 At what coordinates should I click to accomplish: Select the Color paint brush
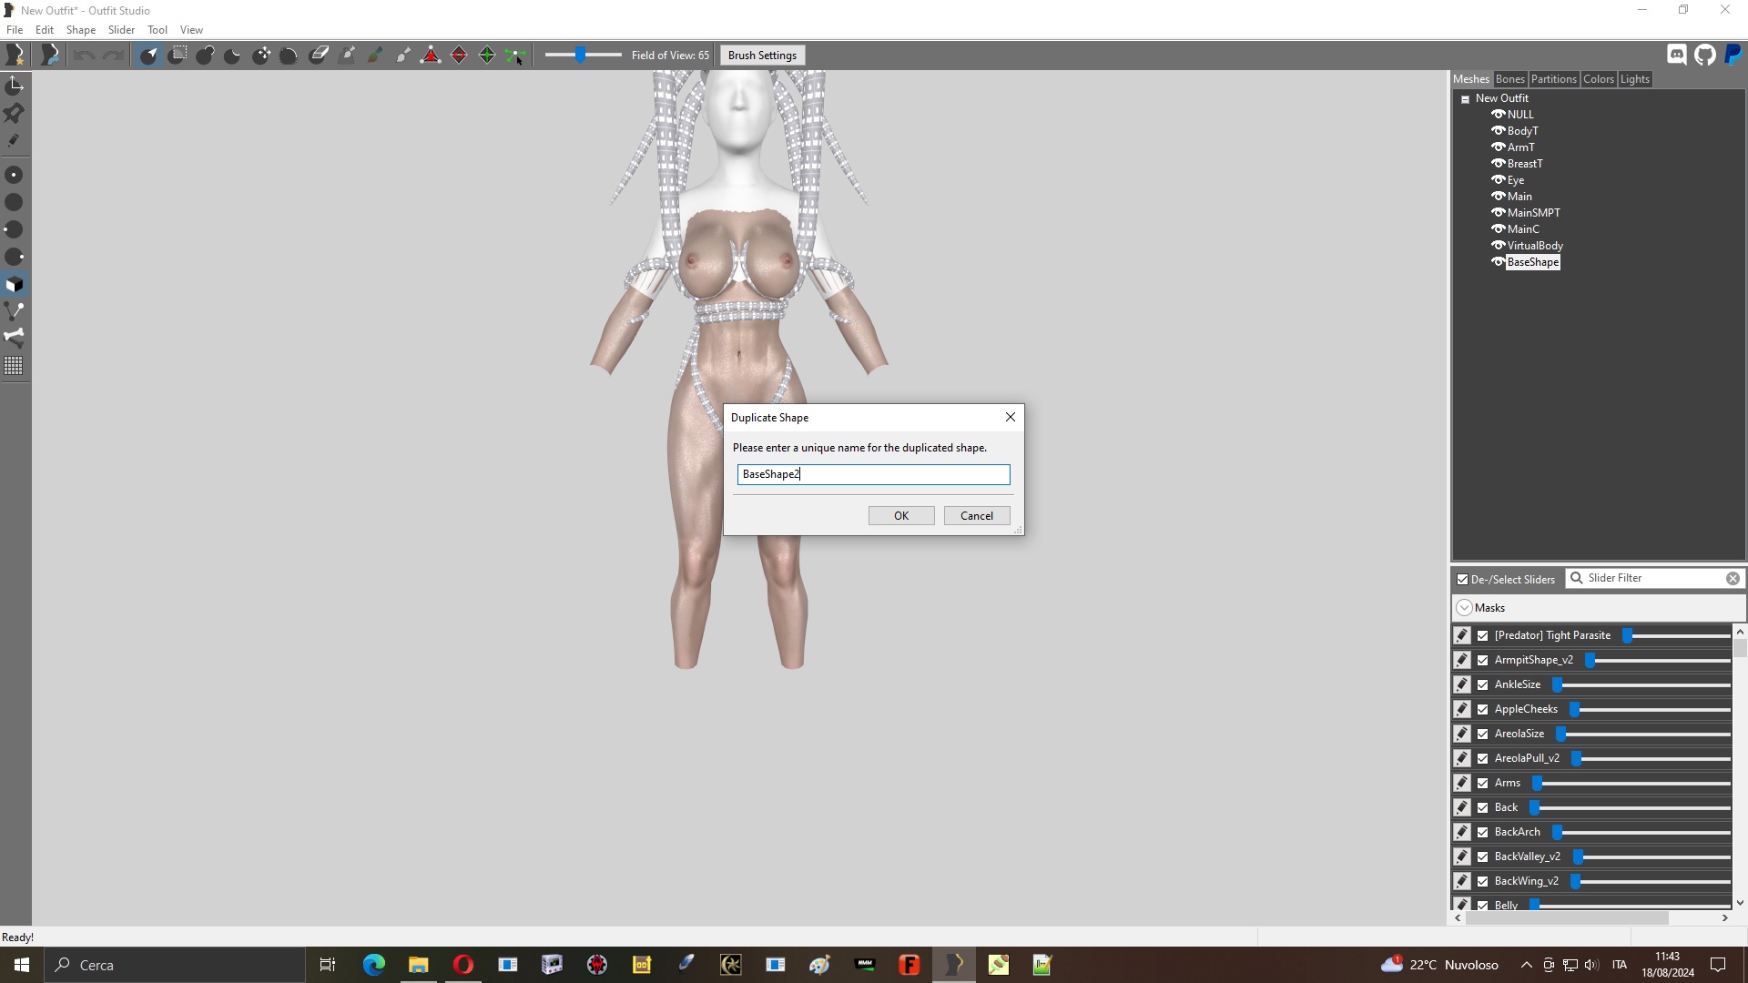click(x=375, y=56)
